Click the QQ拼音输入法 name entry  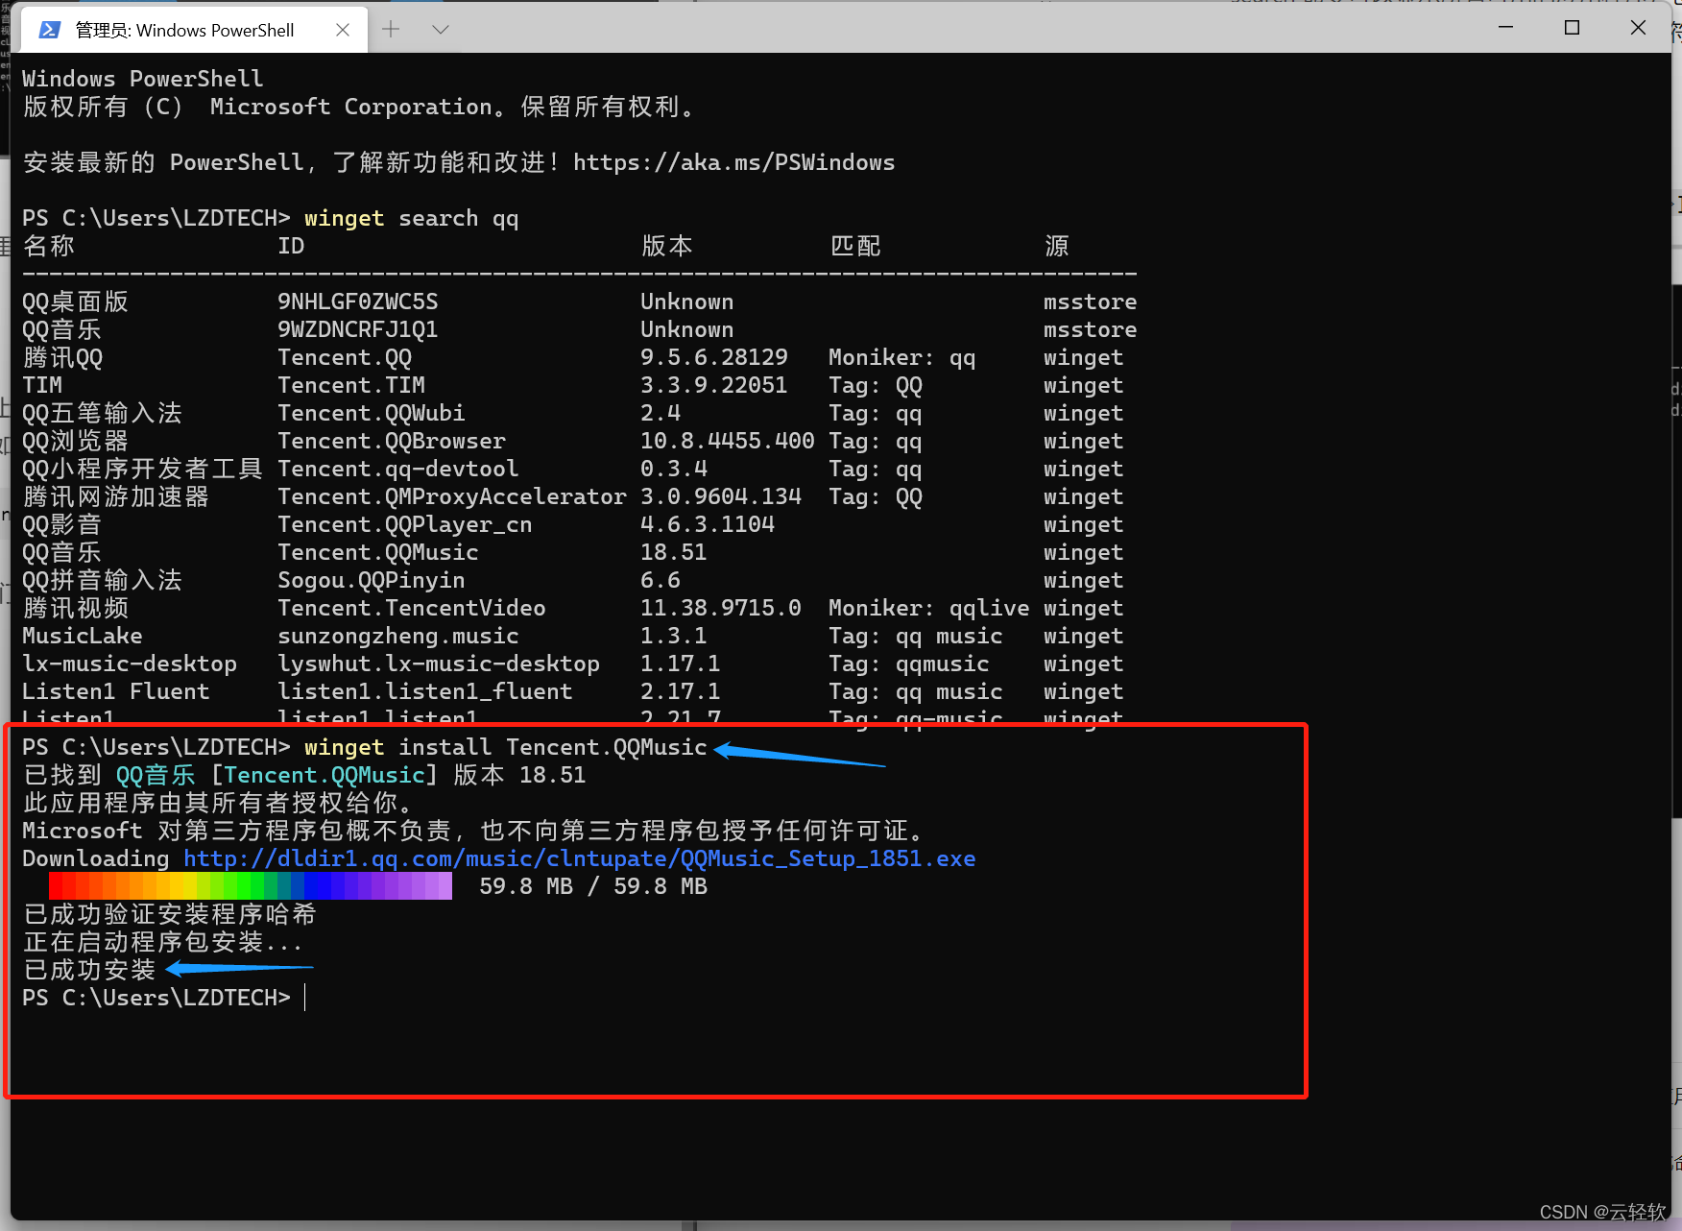click(103, 581)
